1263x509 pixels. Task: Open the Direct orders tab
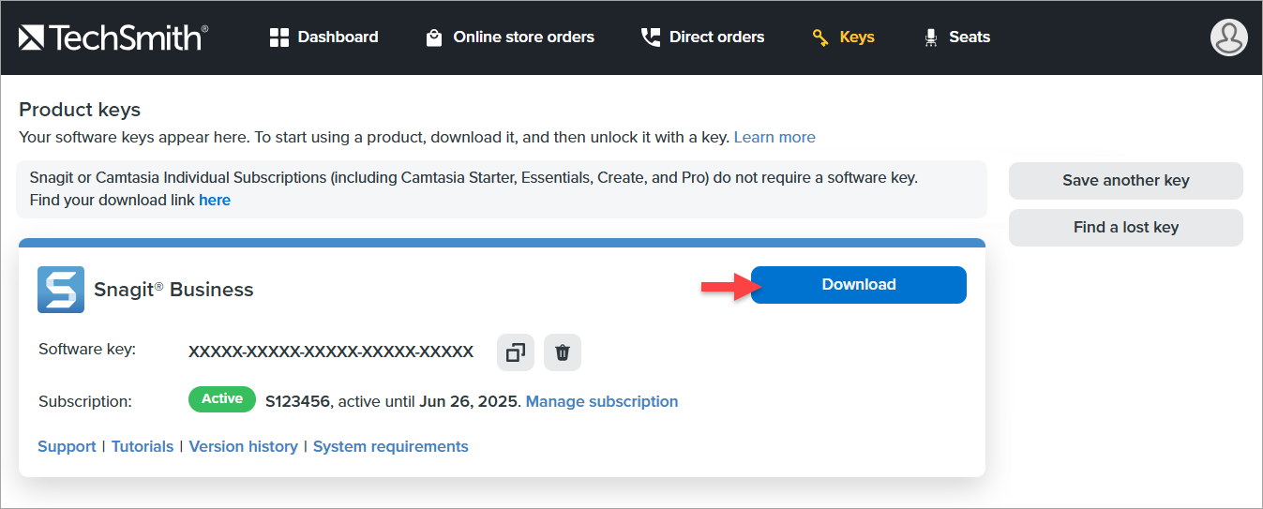pos(702,37)
